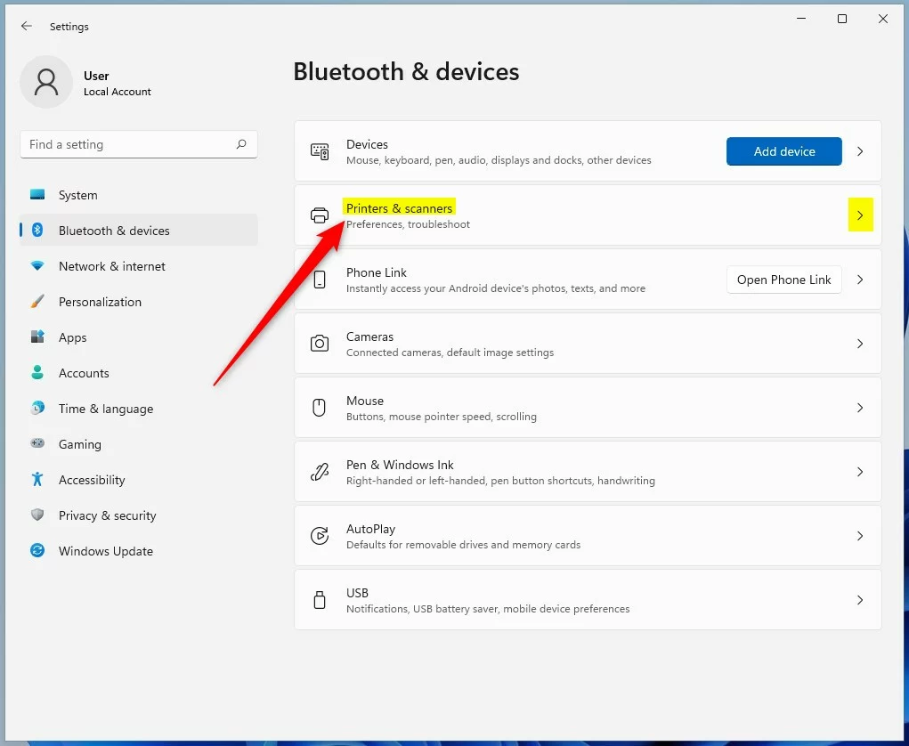This screenshot has width=909, height=746.
Task: Click the phone icon on the Phone Link row
Action: tap(320, 279)
